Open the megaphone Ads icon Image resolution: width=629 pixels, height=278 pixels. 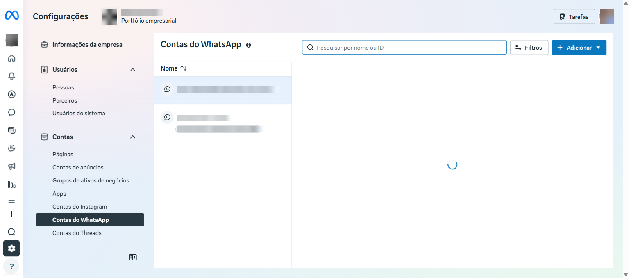pos(11,166)
